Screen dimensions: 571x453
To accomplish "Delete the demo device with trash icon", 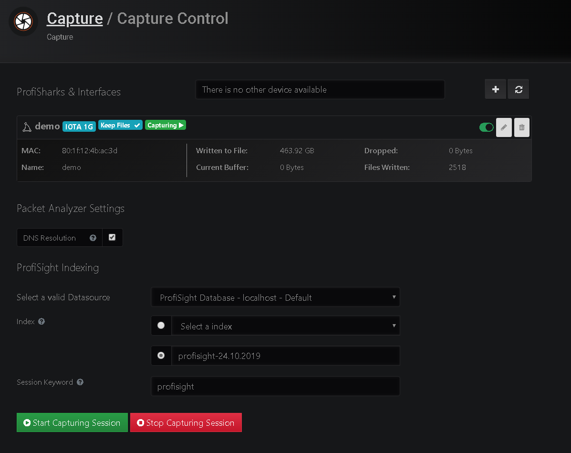I will click(522, 127).
